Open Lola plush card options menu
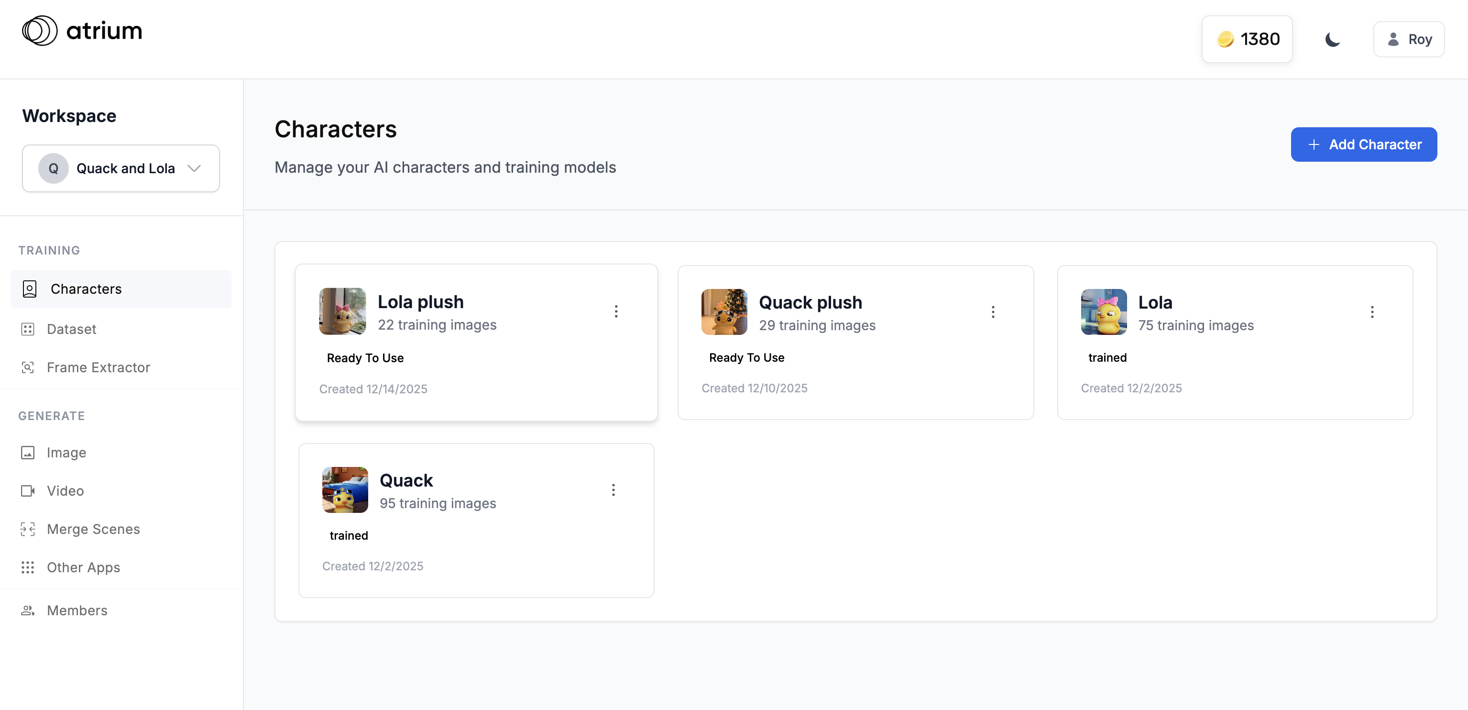 615,311
